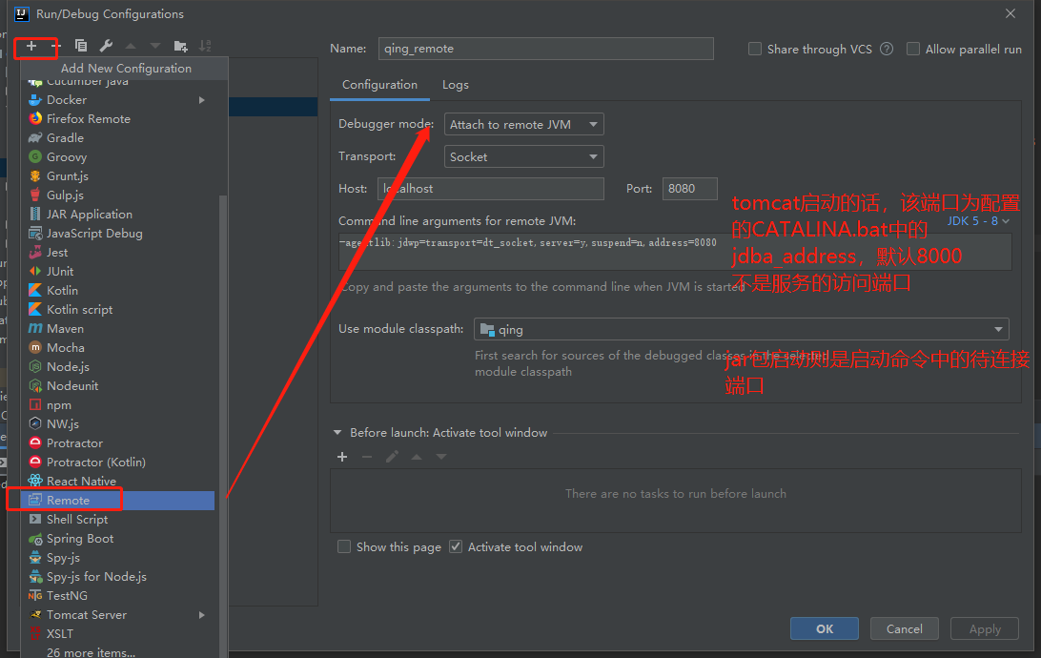Click the Port number input field
Image resolution: width=1041 pixels, height=658 pixels.
click(689, 189)
